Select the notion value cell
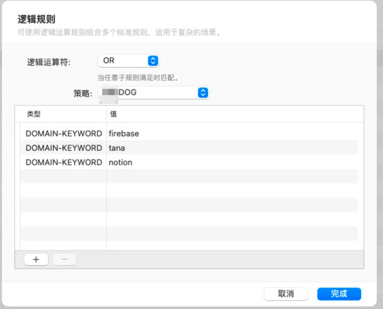Screen dimensions: 383x309 tap(121, 162)
